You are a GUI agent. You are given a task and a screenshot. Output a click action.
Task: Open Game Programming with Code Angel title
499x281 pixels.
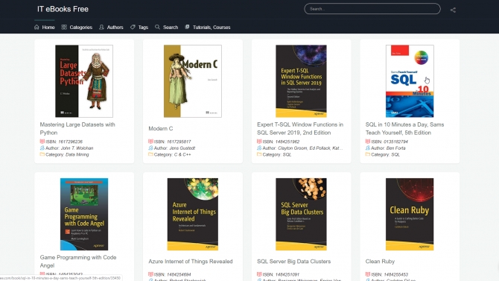point(78,261)
